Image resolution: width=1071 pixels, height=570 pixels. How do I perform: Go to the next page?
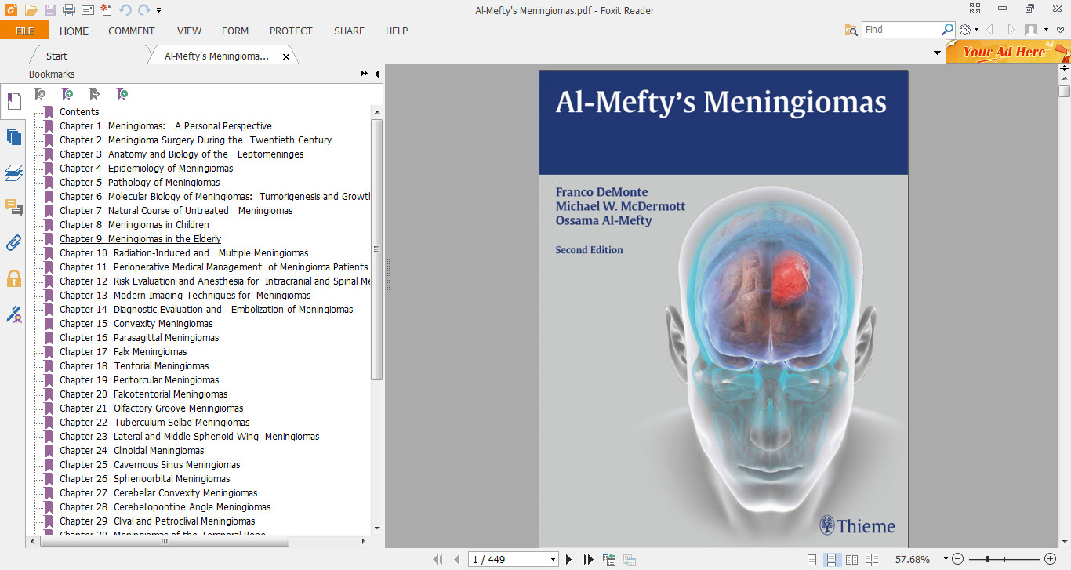(568, 559)
